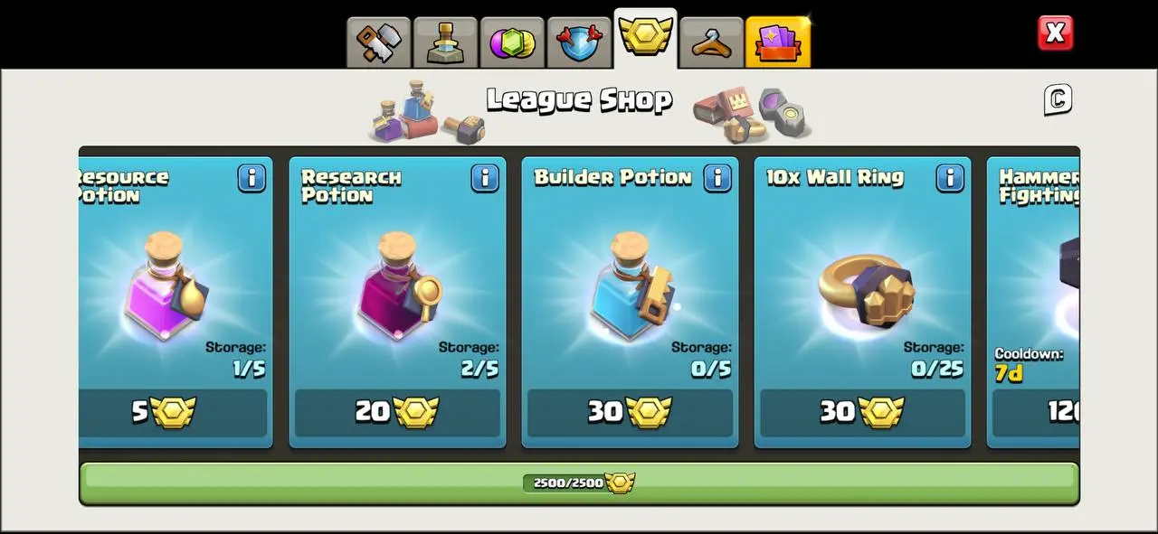
Task: Buy Resource Potion for 5 medals
Action: [x=173, y=413]
